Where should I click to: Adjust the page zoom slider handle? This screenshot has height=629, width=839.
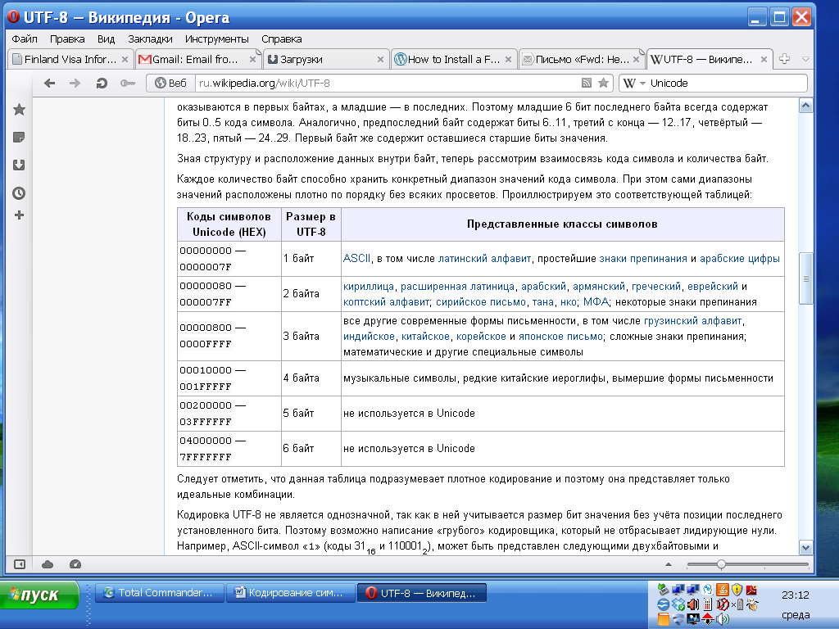[721, 564]
